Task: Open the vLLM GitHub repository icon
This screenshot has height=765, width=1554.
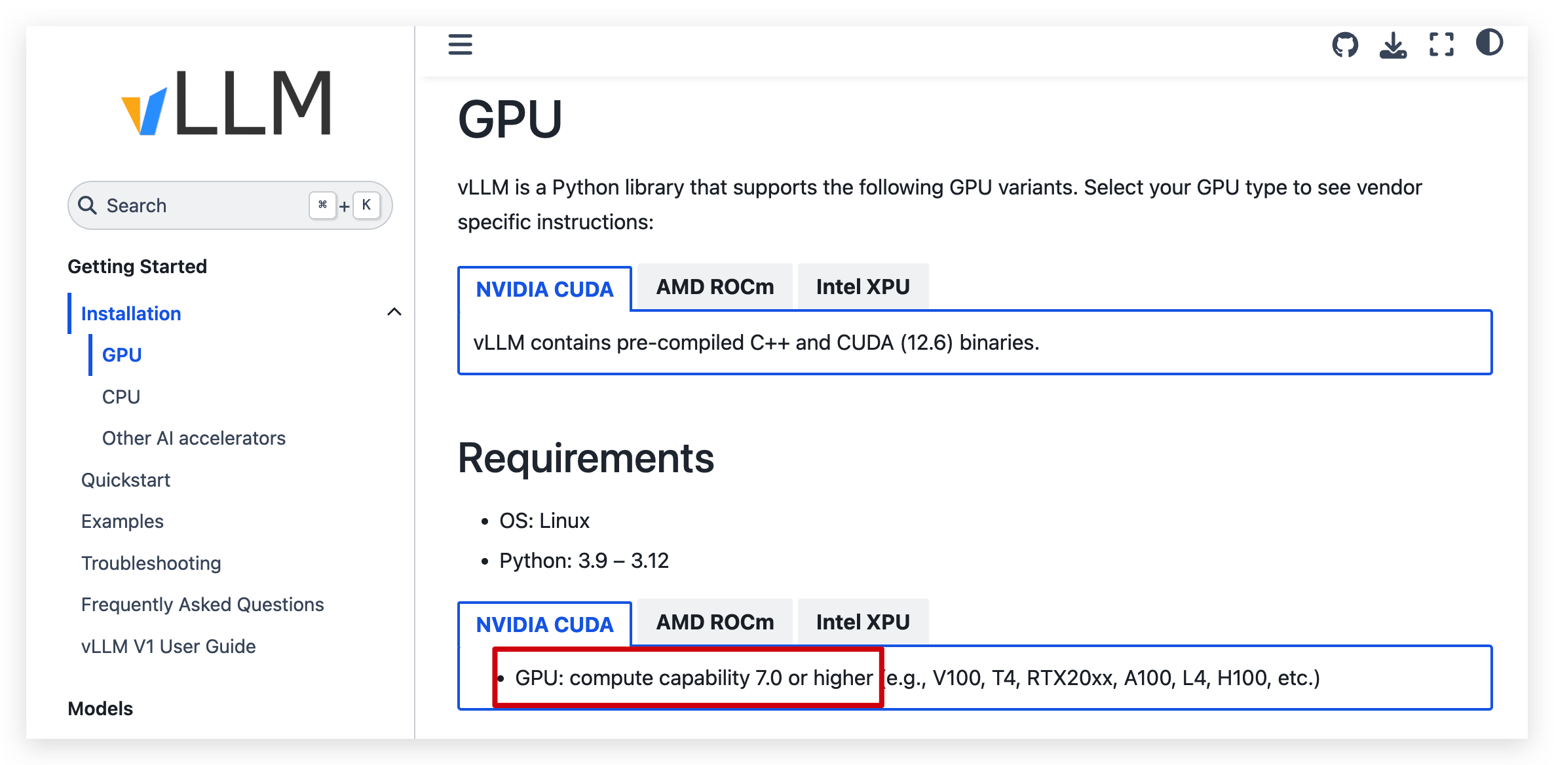Action: [x=1346, y=43]
